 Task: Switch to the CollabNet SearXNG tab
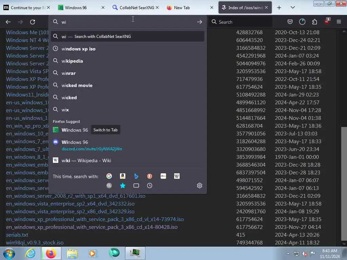pos(136,7)
